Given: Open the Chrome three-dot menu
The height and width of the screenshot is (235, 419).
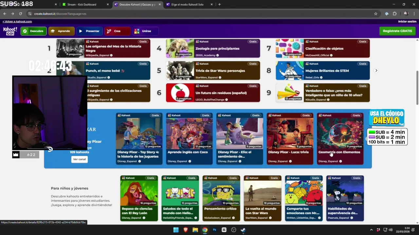Looking at the screenshot, I should click(414, 14).
